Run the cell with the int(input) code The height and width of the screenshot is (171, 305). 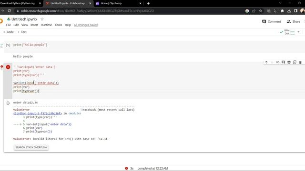click(x=8, y=67)
